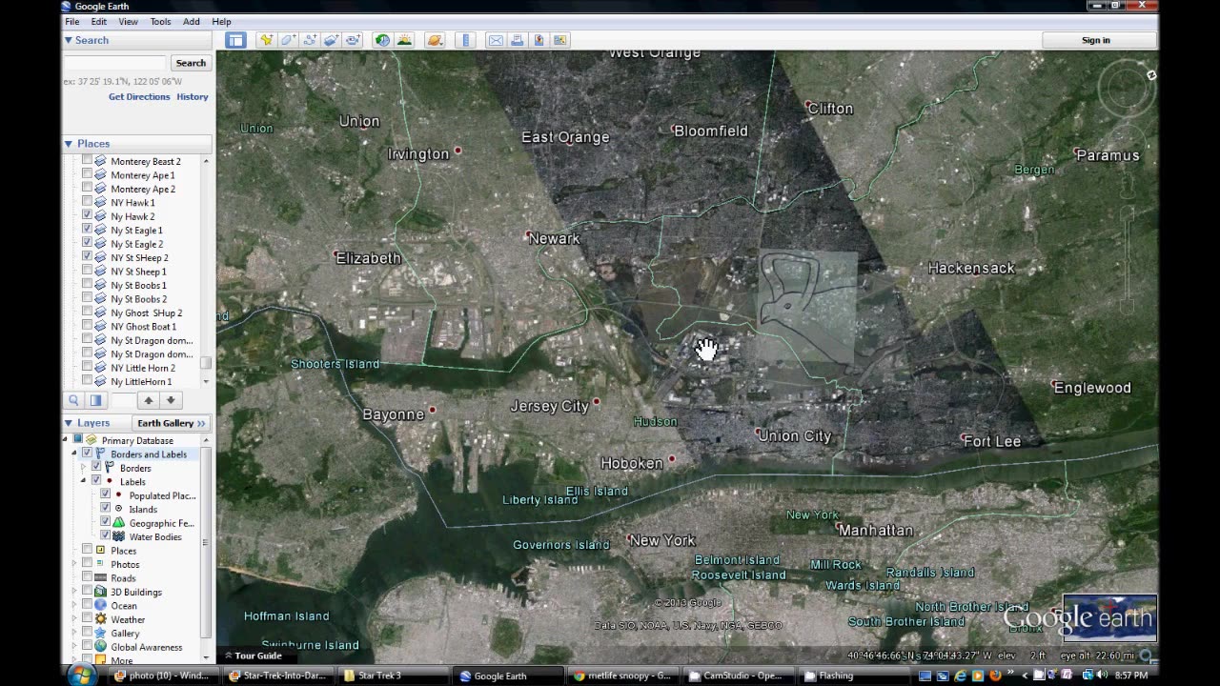The width and height of the screenshot is (1220, 686).
Task: Open the Ruler measurement tool
Action: tap(465, 40)
